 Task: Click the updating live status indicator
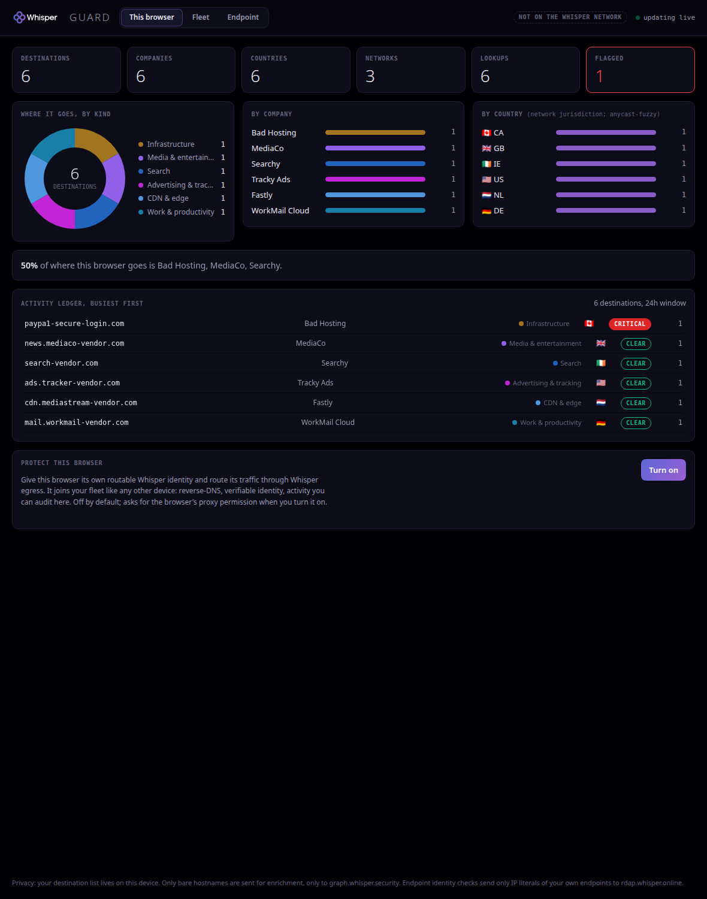point(665,18)
